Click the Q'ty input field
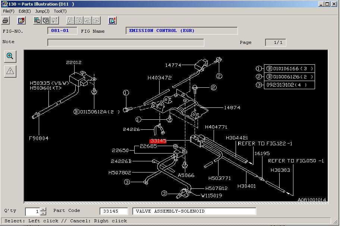Viewport: 340px width, 226px height. [33, 212]
